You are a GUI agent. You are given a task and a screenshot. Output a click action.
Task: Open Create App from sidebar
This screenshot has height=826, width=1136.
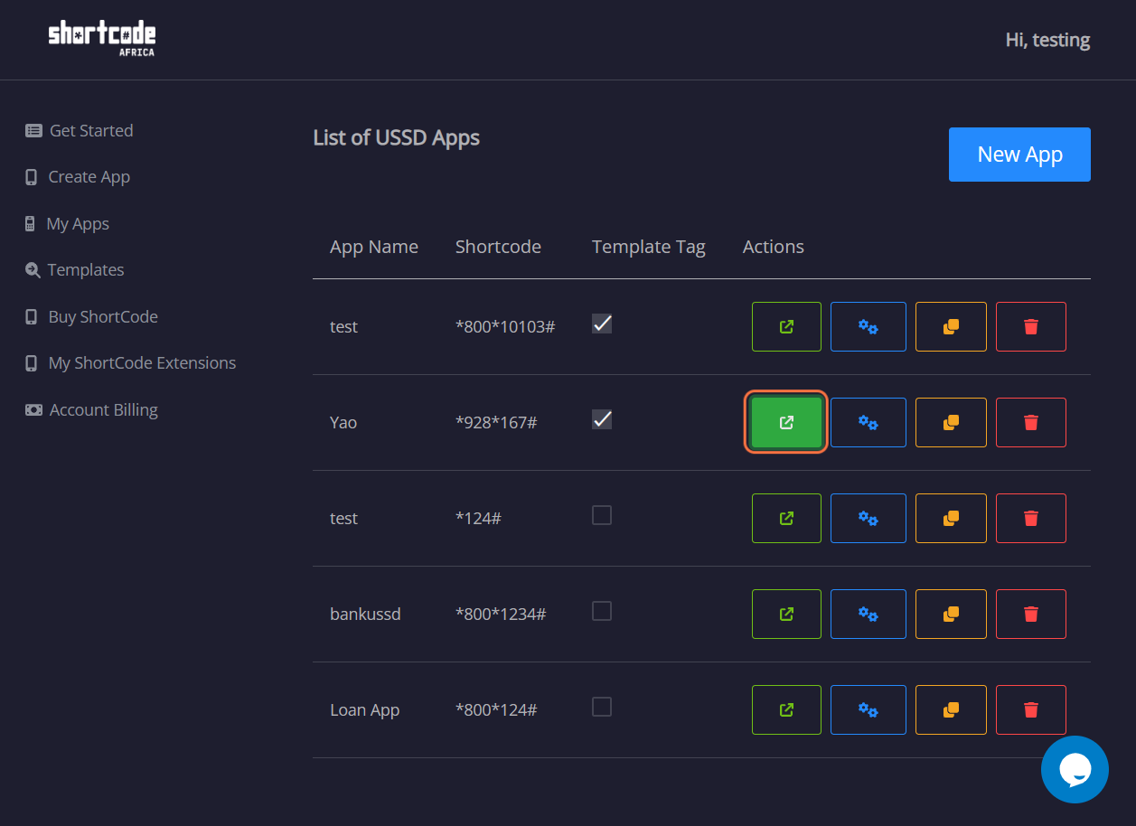click(78, 177)
